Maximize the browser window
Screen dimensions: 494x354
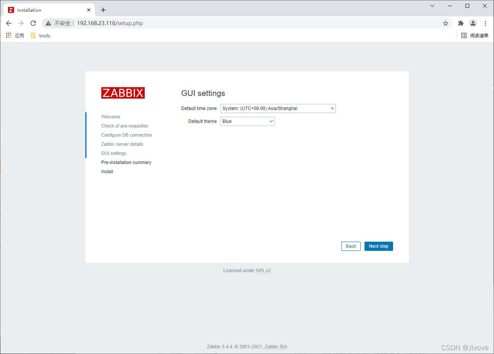pyautogui.click(x=467, y=6)
